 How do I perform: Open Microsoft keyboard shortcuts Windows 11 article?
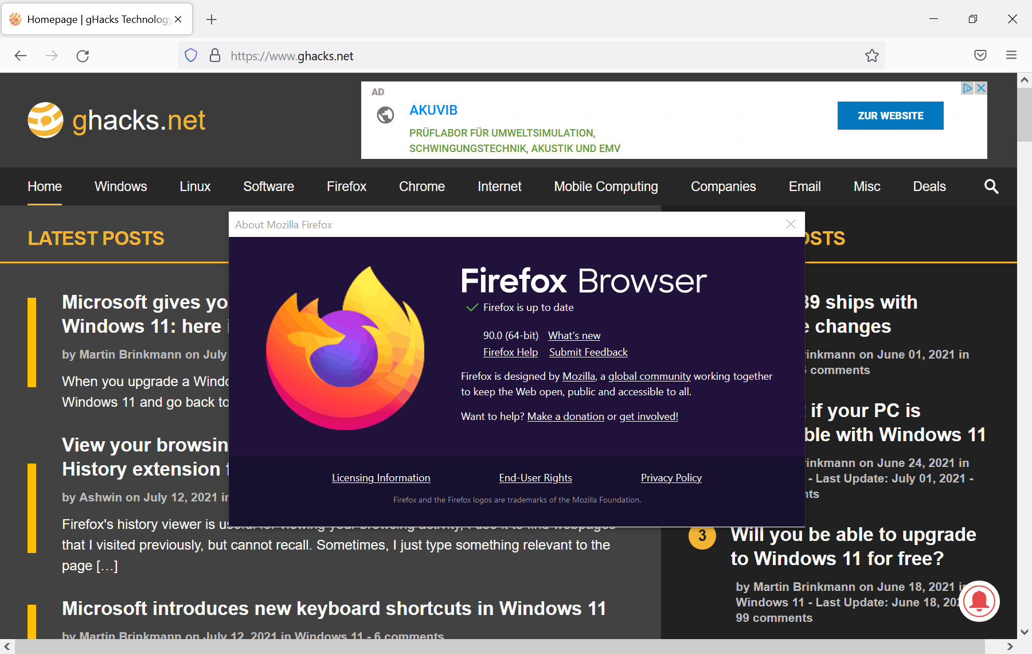pyautogui.click(x=334, y=608)
